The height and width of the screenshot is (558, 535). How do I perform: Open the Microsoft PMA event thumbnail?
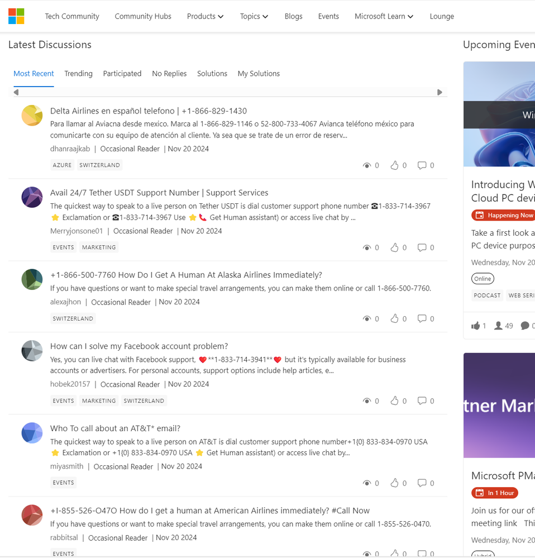tap(499, 406)
